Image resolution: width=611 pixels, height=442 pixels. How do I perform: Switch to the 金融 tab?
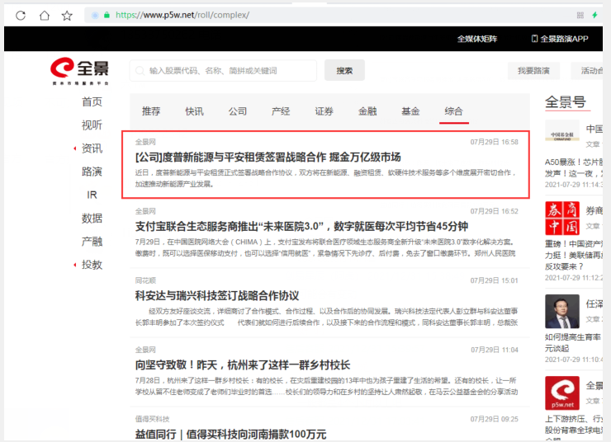367,111
